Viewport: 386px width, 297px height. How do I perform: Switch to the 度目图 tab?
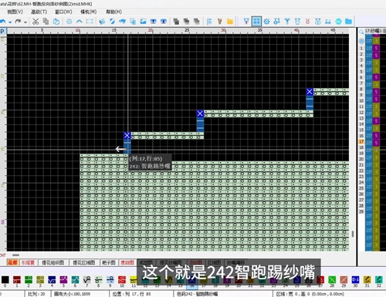(127, 262)
